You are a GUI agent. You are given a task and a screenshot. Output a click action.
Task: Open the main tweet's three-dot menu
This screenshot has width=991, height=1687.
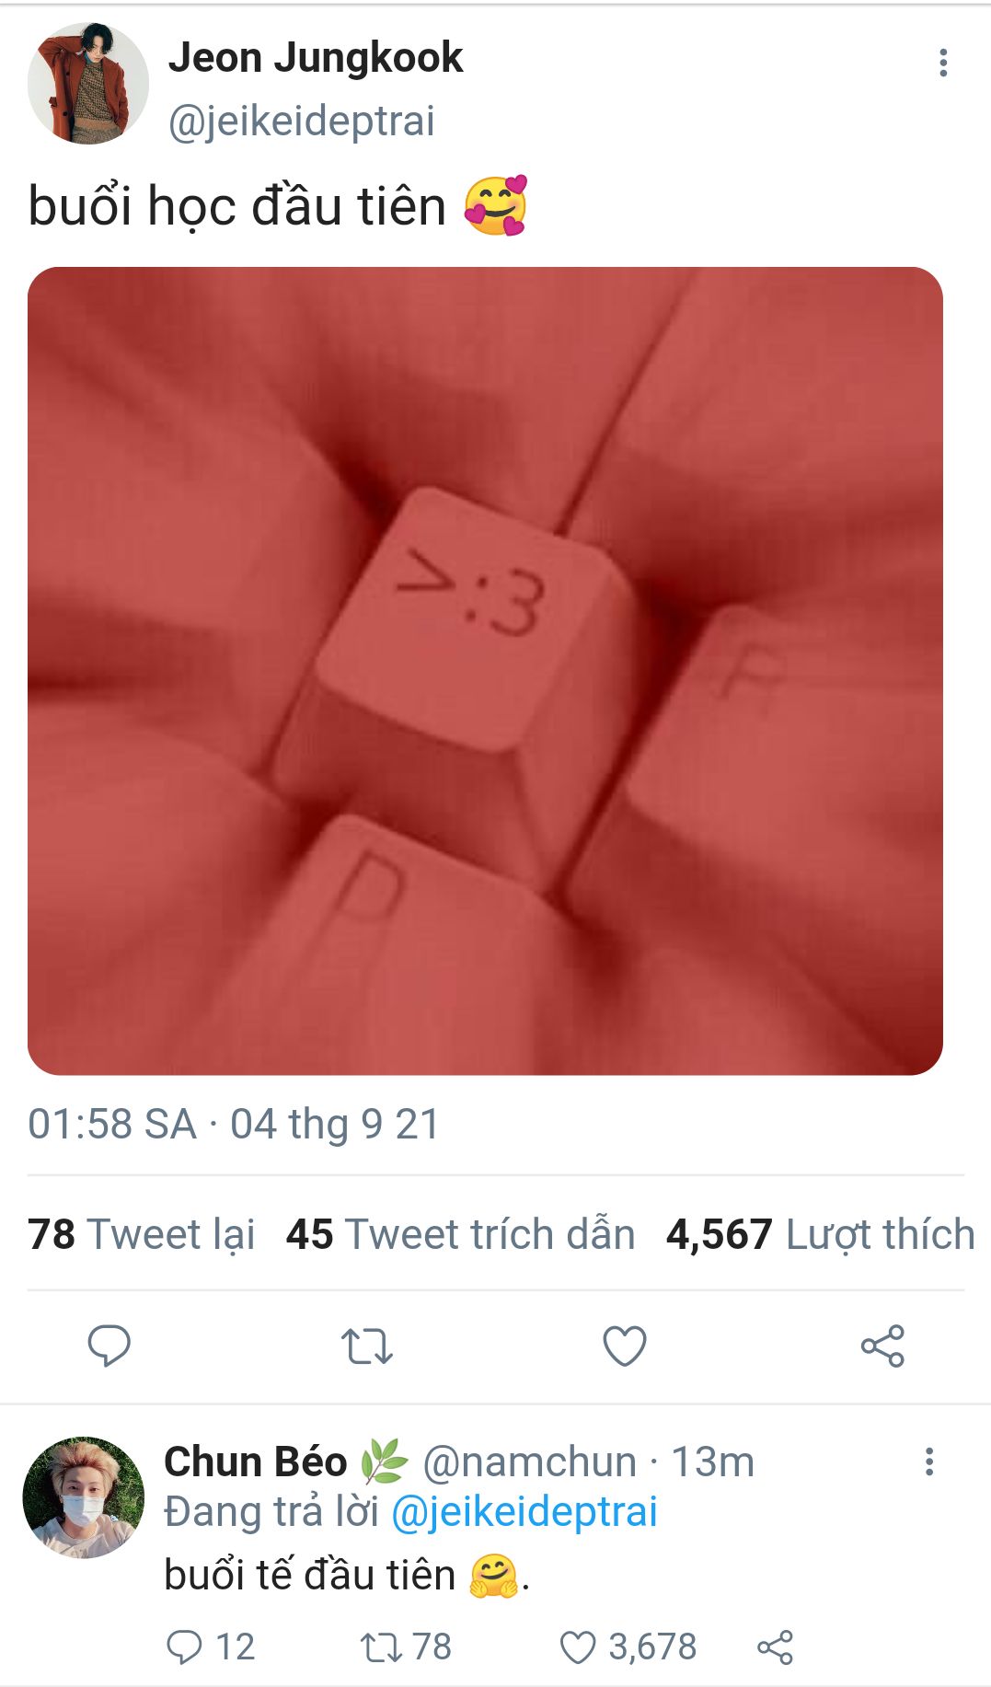pyautogui.click(x=943, y=63)
